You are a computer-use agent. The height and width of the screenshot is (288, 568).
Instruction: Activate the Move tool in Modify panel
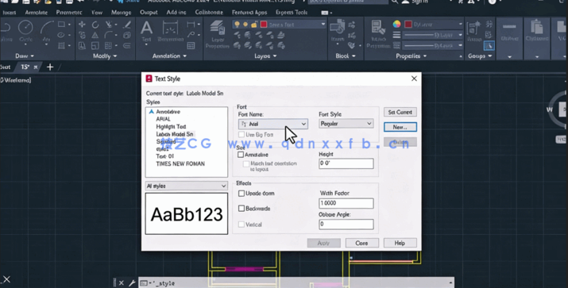point(83,25)
